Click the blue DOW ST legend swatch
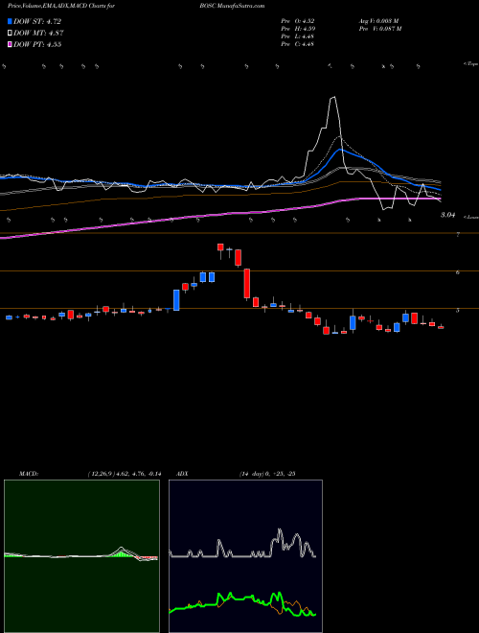Screen dimensions: 479x633 pyautogui.click(x=10, y=21)
